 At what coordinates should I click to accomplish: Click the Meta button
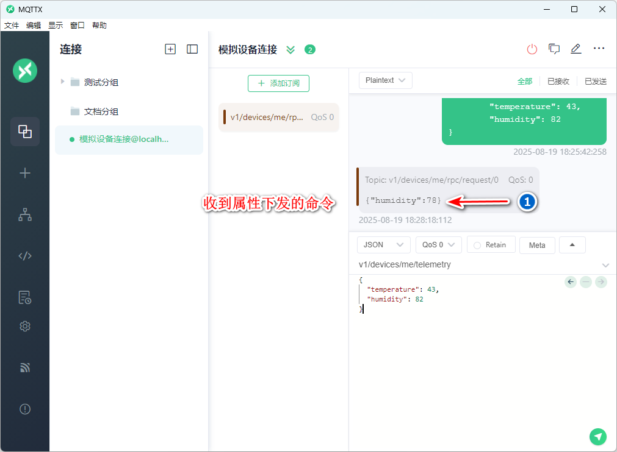click(x=537, y=245)
